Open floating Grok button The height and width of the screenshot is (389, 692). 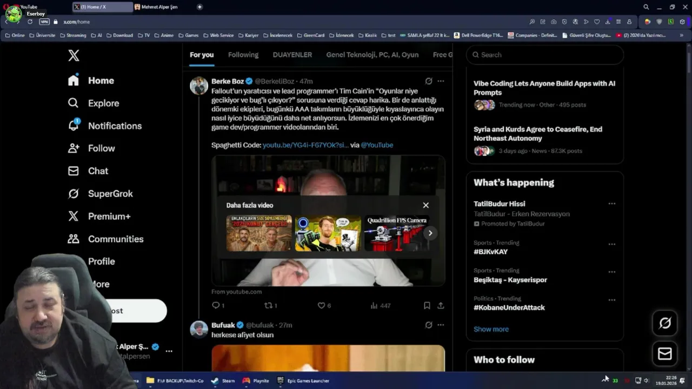665,323
